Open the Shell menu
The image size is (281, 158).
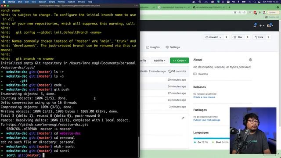click(x=20, y=2)
